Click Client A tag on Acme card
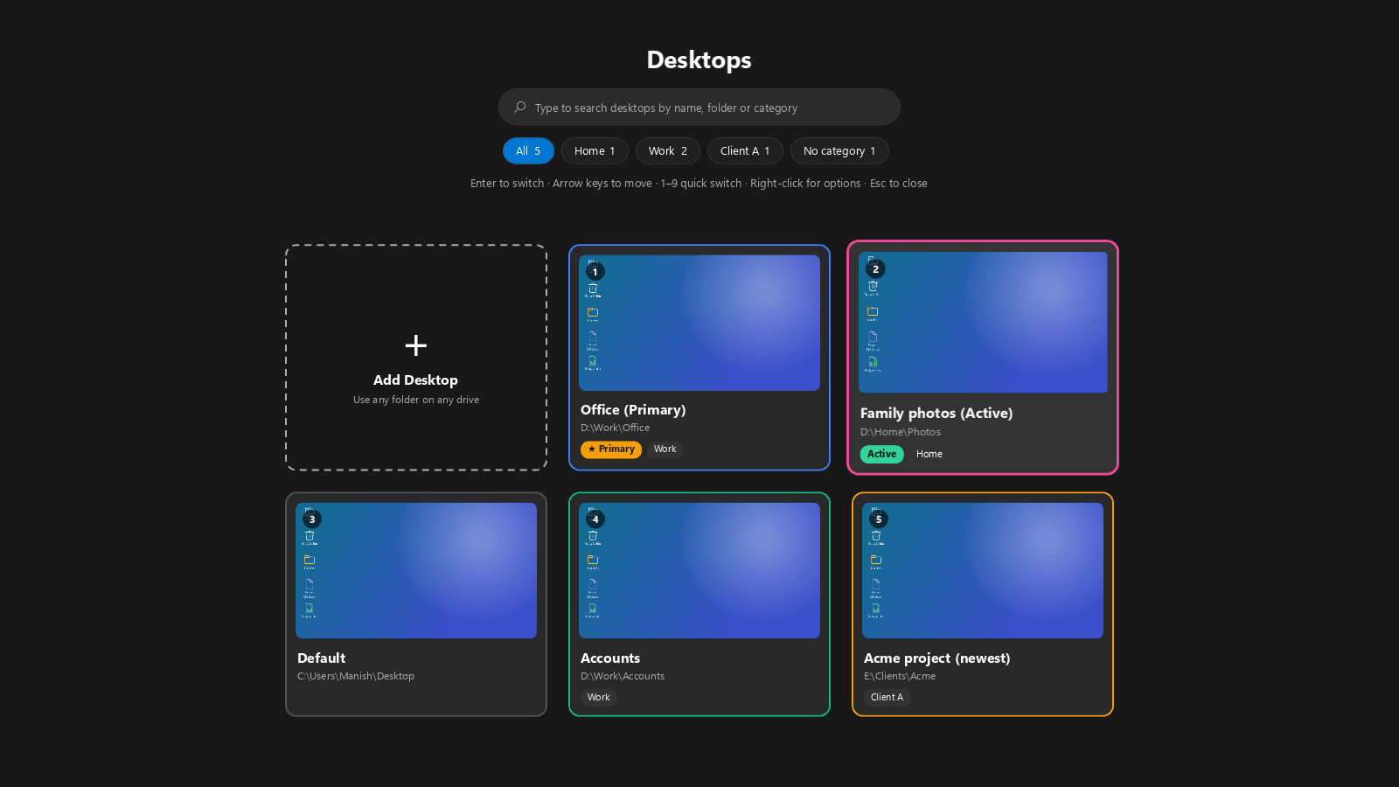Screen dimensions: 1399x787 (887, 698)
